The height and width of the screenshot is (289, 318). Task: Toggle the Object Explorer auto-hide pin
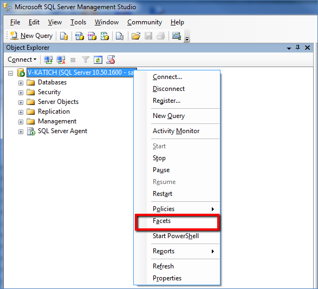click(x=297, y=48)
